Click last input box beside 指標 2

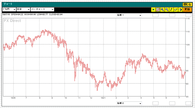coord(188,103)
